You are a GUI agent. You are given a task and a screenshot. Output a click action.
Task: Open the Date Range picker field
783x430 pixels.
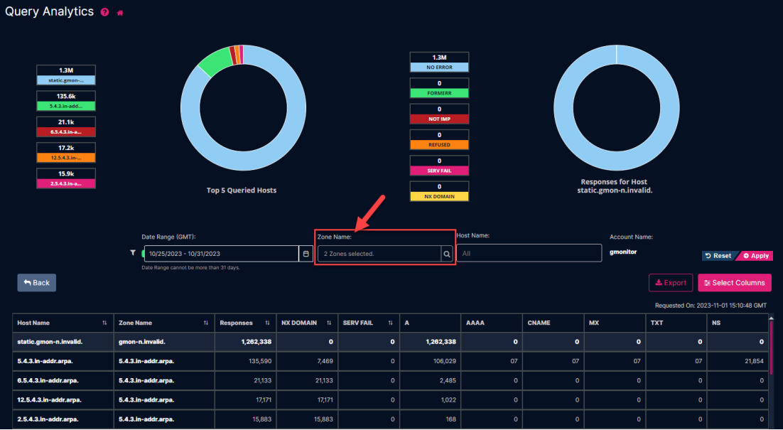[x=220, y=252]
